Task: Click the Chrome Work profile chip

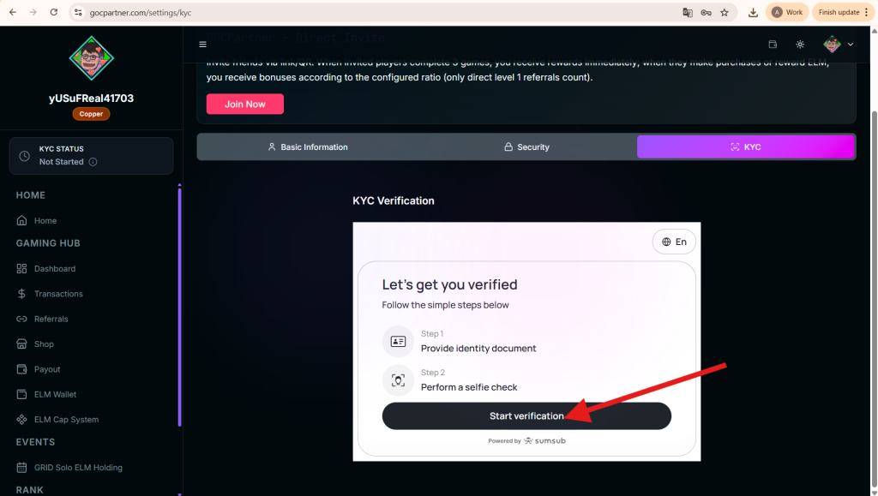Action: pyautogui.click(x=787, y=12)
